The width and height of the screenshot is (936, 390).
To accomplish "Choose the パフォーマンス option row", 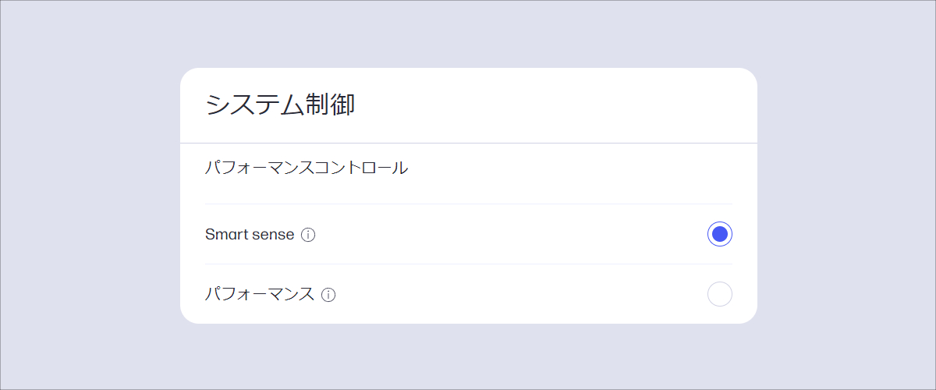I will click(468, 294).
